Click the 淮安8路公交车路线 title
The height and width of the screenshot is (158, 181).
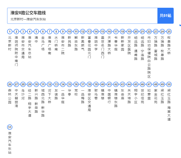pos(28,13)
